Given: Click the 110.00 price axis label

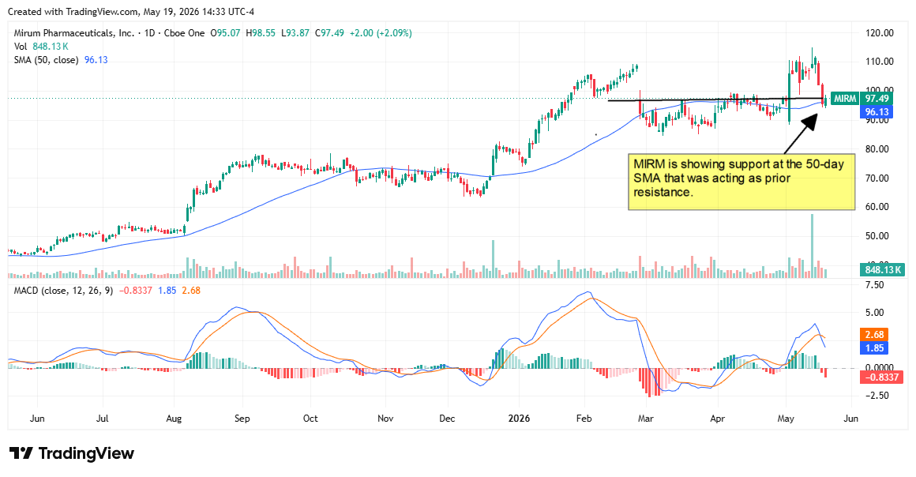Looking at the screenshot, I should tap(879, 62).
